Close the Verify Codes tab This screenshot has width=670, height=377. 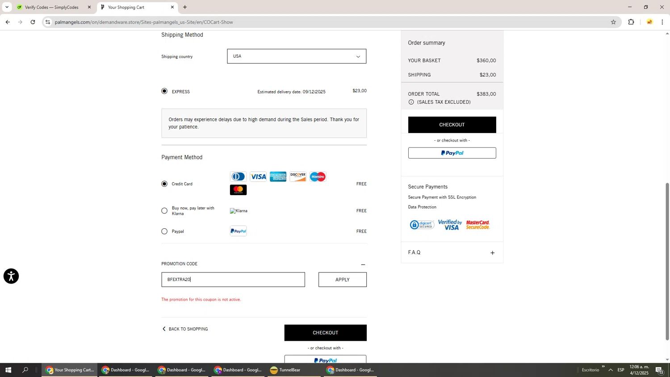click(x=89, y=7)
